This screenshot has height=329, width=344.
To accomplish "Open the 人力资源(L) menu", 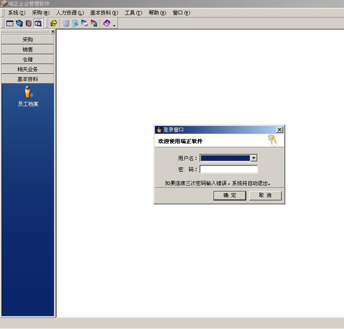I will click(x=70, y=13).
